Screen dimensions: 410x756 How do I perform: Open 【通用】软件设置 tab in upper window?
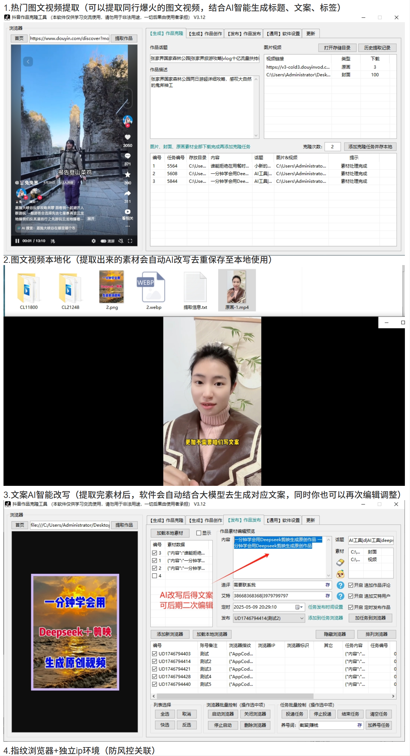tap(283, 33)
